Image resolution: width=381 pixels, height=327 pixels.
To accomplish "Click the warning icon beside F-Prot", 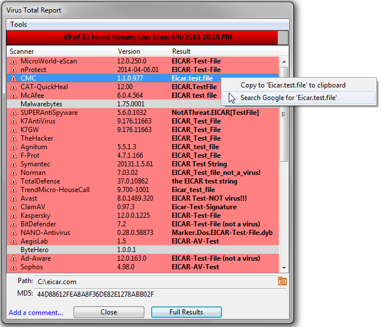I will (14, 155).
